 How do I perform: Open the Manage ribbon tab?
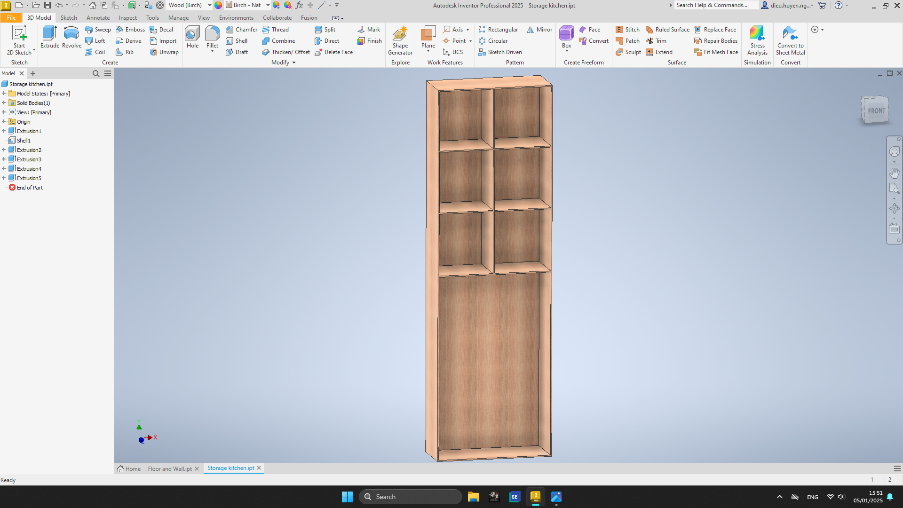click(x=178, y=17)
